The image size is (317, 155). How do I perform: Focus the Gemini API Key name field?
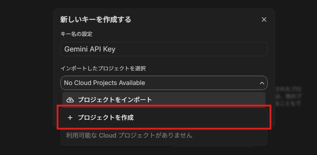[x=164, y=49]
